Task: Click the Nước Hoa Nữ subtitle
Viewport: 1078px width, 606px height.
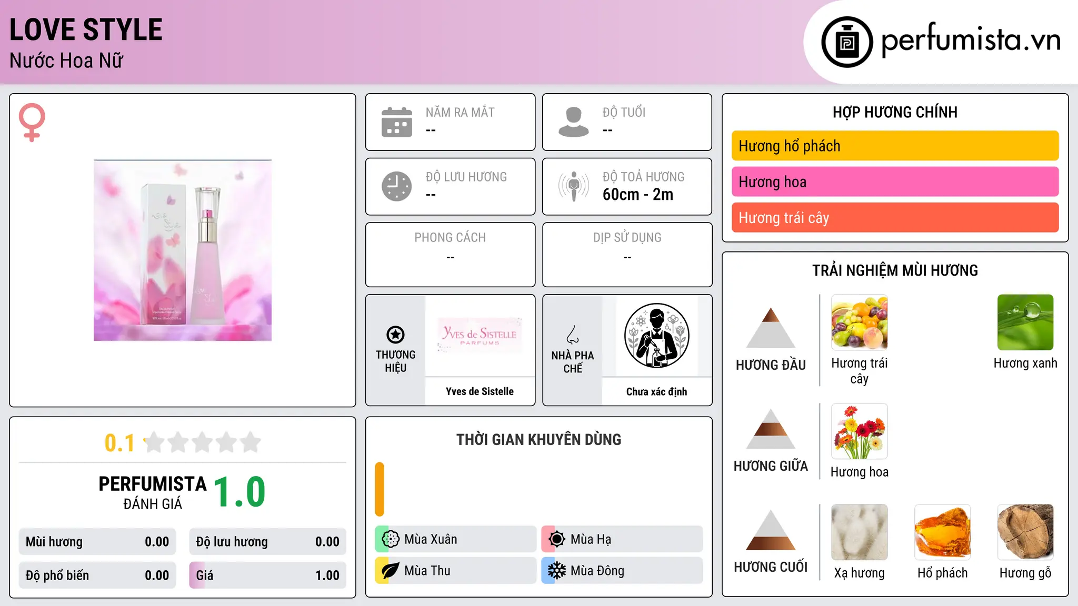Action: point(66,60)
